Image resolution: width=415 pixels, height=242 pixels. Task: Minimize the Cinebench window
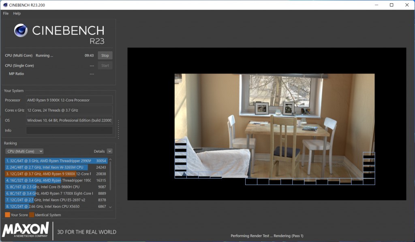[376, 5]
